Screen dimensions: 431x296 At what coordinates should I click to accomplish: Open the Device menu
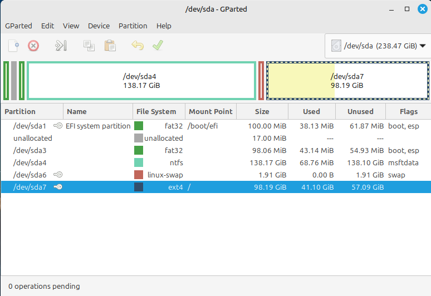pyautogui.click(x=99, y=26)
